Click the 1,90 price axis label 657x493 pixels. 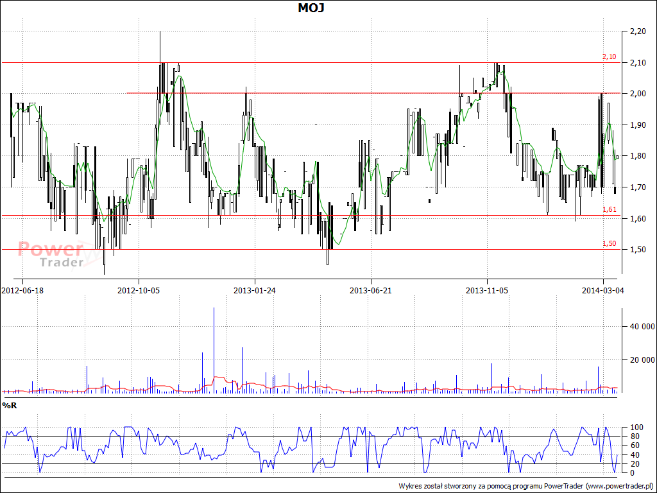point(637,125)
